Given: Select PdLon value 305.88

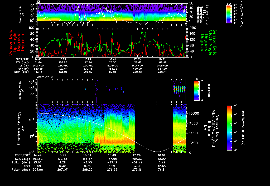Looking at the screenshot, I should (37, 170).
